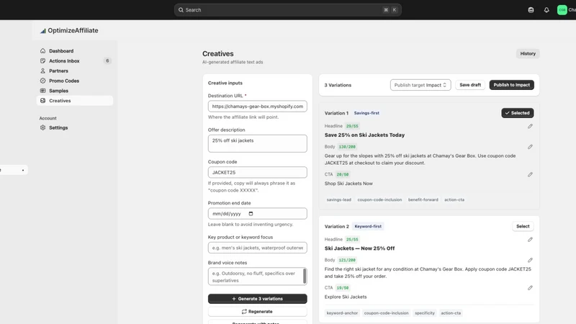Image resolution: width=576 pixels, height=324 pixels.
Task: Select Creatives sidebar item
Action: (75, 100)
